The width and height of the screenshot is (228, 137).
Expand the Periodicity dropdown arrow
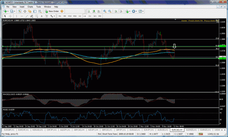(x=136, y=11)
